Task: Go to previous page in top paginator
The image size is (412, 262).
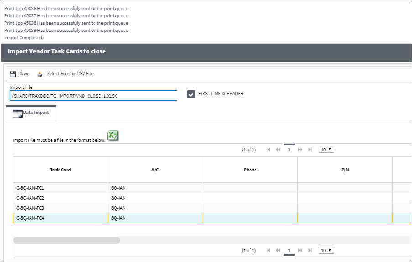Action: (278, 149)
